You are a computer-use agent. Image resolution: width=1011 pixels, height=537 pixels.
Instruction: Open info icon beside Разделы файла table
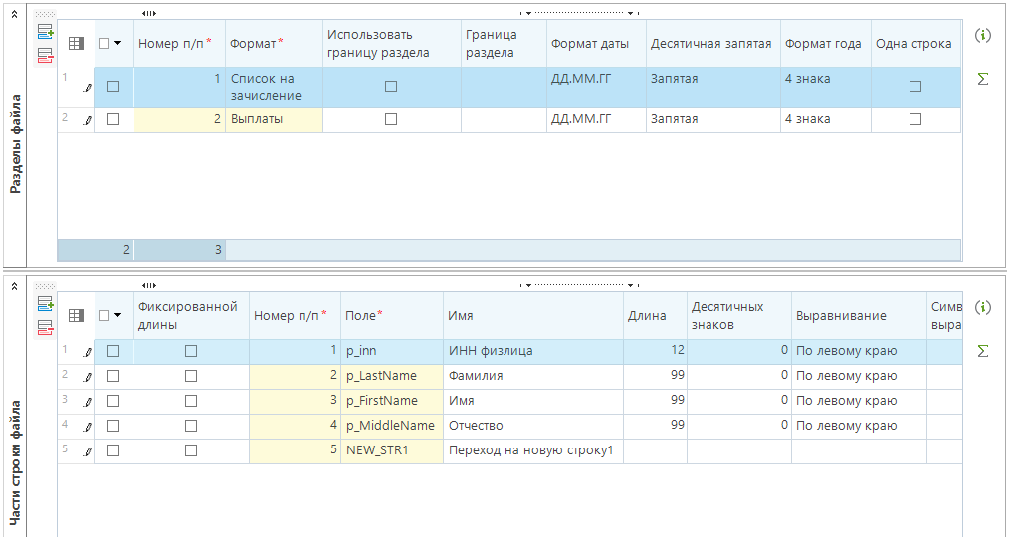[x=983, y=36]
